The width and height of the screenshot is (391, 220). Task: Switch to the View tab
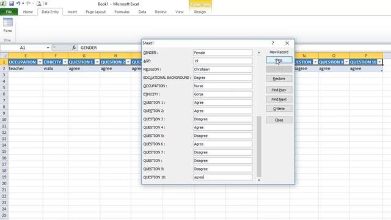179,12
